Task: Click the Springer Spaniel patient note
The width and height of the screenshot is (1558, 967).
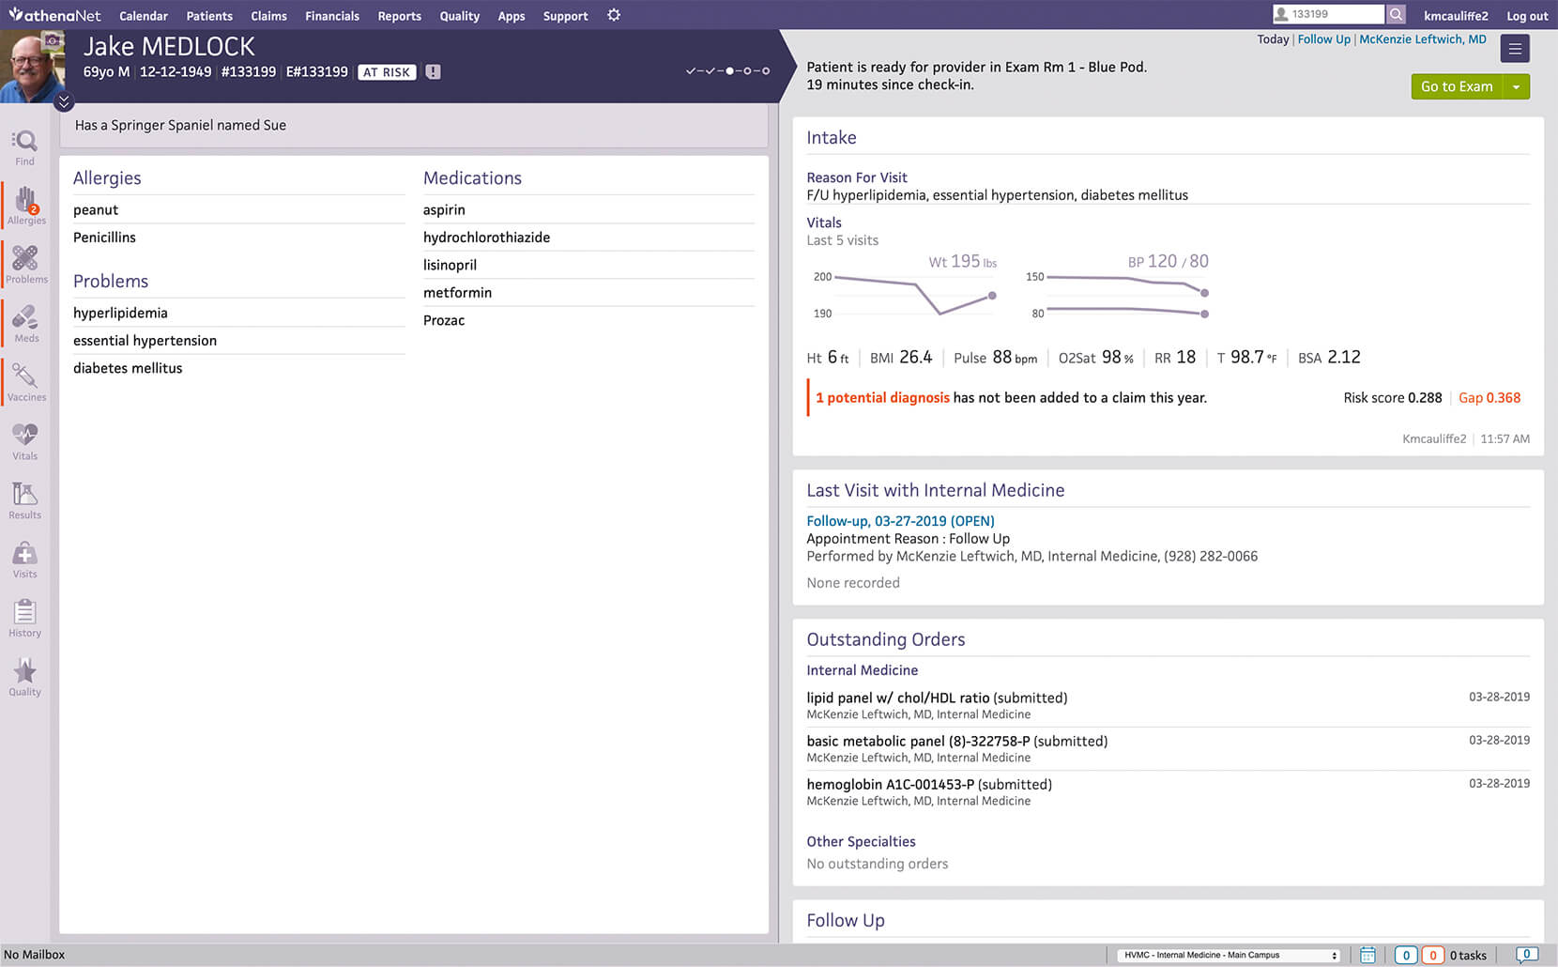Action: pos(180,125)
